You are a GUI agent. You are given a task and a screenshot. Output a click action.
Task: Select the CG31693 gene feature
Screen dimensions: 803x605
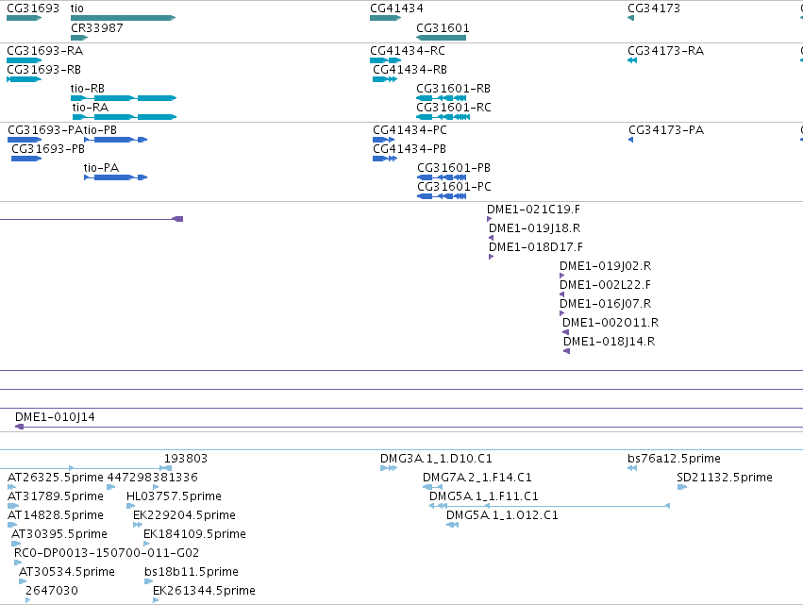click(x=25, y=18)
